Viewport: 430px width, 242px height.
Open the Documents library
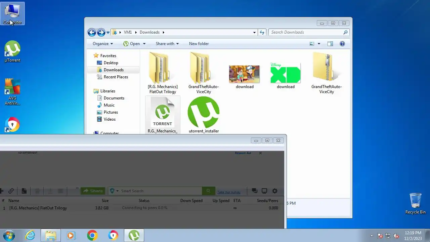tap(114, 98)
